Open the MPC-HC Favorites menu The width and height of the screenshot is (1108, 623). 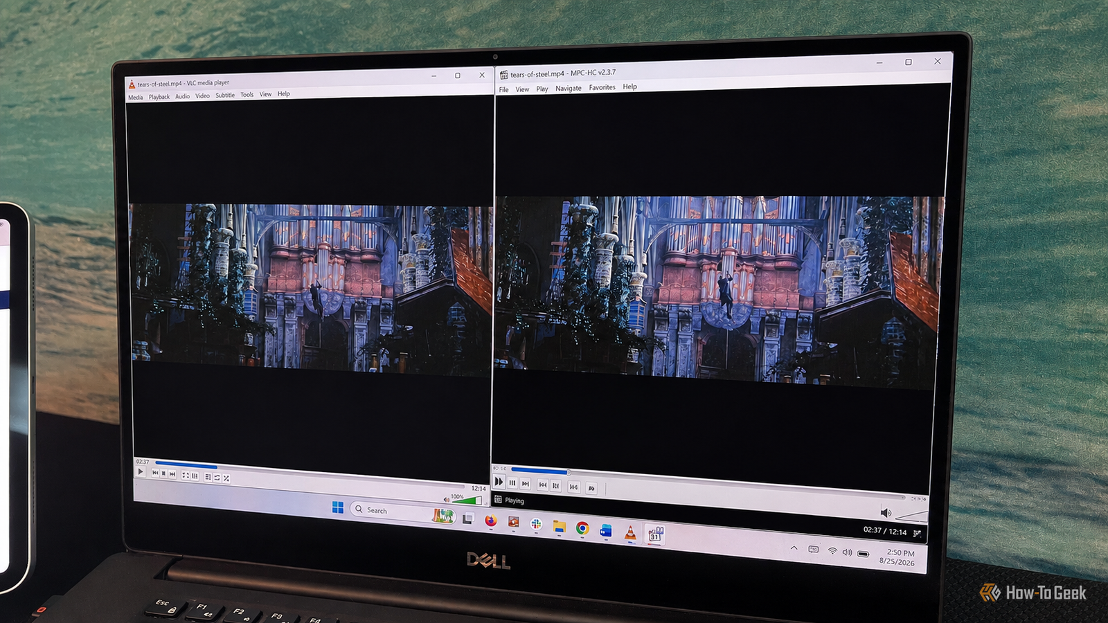point(602,87)
